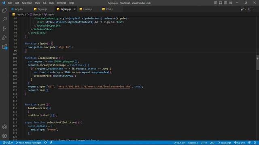Open the File menu
The image size is (259, 145).
tap(10, 3)
